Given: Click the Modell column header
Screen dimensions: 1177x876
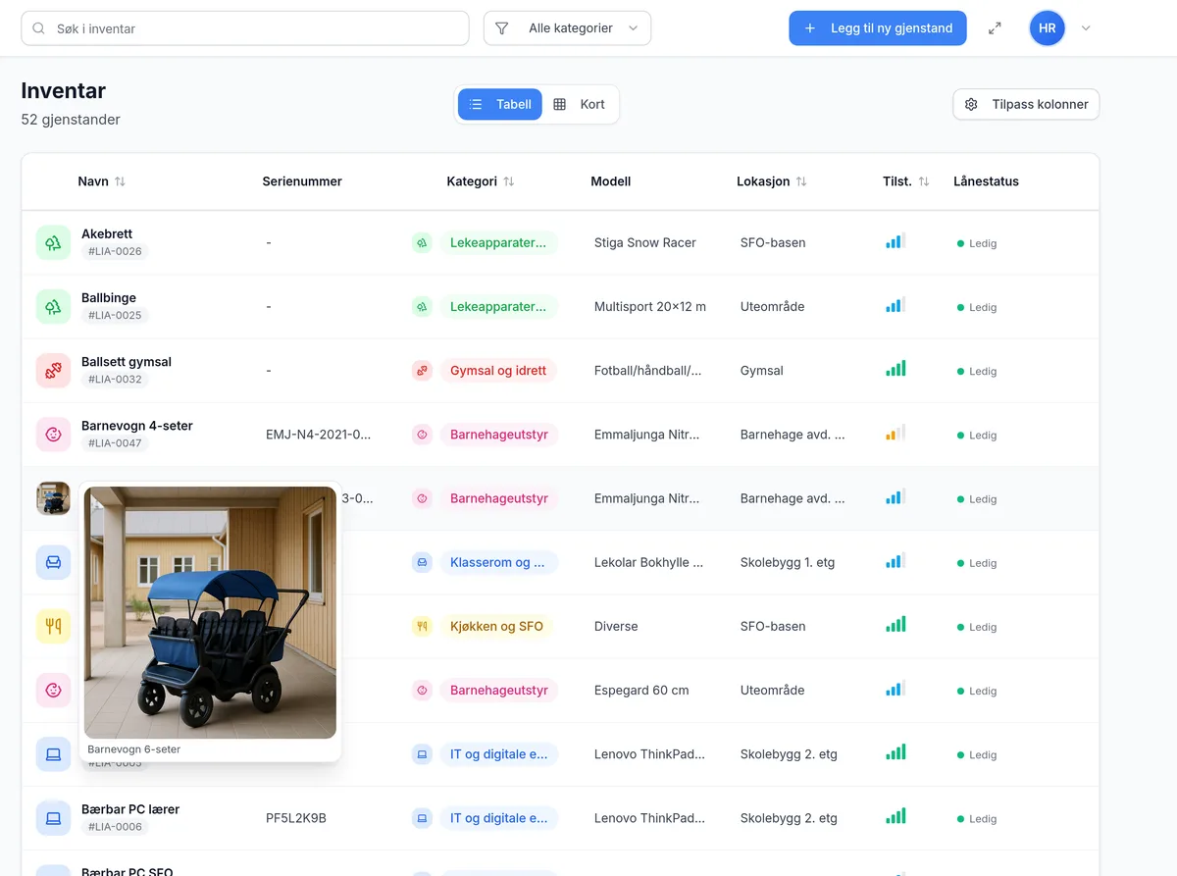Looking at the screenshot, I should pyautogui.click(x=610, y=181).
